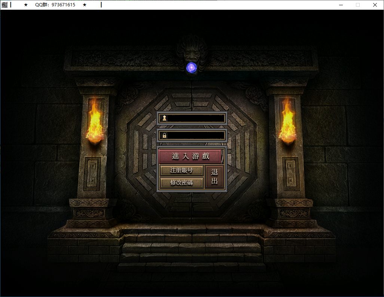Click the star left of QQ群 text
The height and width of the screenshot is (297, 384).
pyautogui.click(x=26, y=5)
